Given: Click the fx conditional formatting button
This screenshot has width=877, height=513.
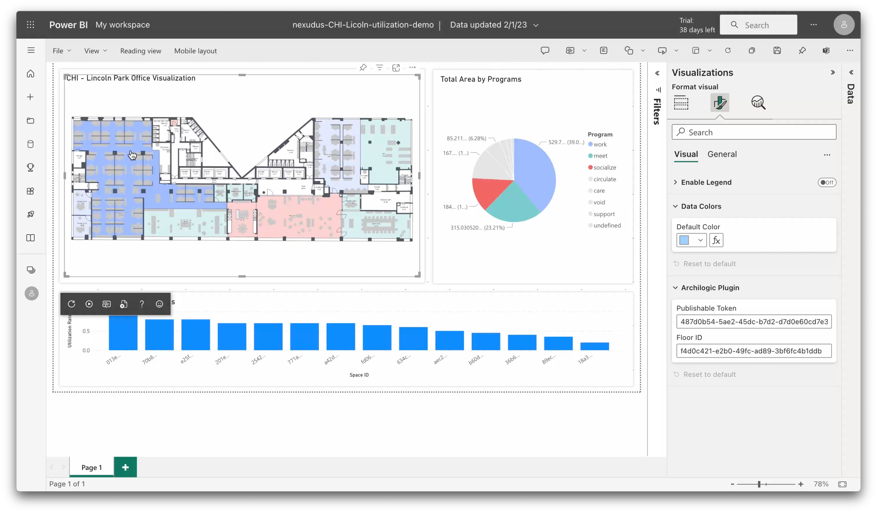Looking at the screenshot, I should pos(716,240).
